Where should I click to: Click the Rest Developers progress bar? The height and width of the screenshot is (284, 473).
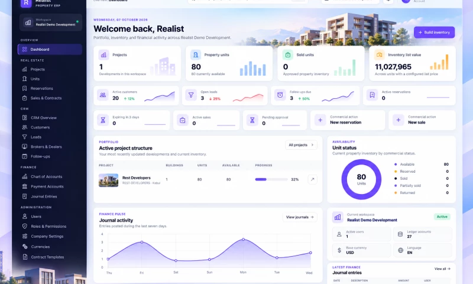pos(271,179)
